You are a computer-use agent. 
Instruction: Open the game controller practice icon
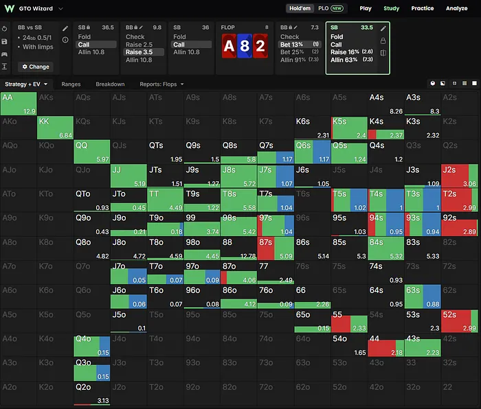pyautogui.click(x=4, y=54)
